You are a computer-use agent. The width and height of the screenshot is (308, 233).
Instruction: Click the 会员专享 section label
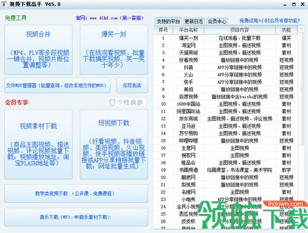click(x=17, y=102)
